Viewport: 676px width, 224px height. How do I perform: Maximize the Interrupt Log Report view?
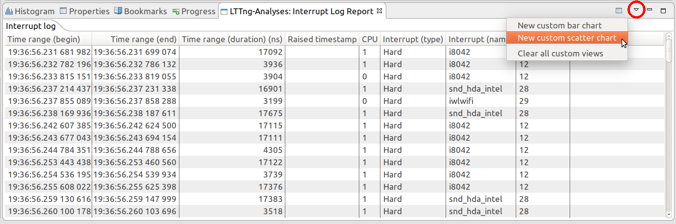pos(663,10)
